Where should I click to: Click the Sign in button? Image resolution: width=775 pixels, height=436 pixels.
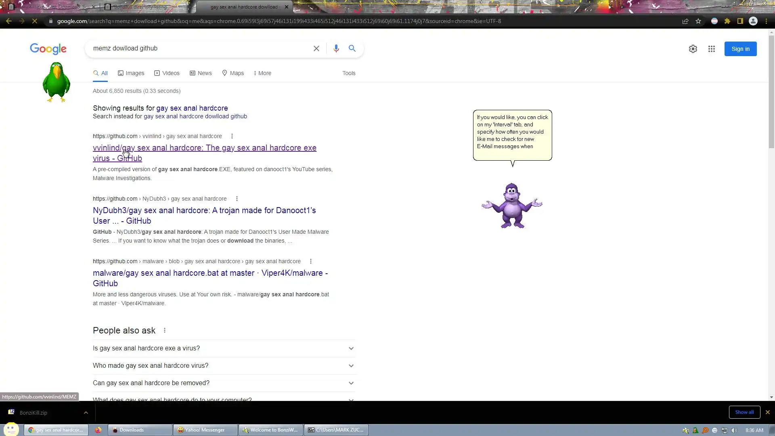(740, 49)
